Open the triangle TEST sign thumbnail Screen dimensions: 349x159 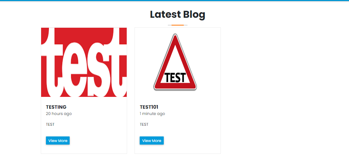(x=175, y=62)
